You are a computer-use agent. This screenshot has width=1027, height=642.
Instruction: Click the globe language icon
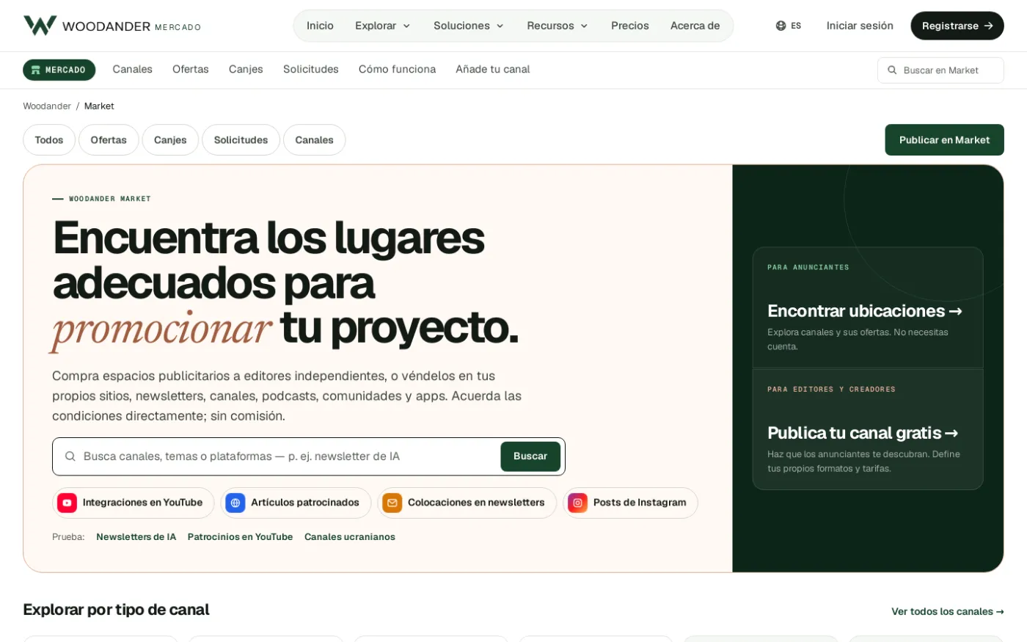tap(781, 26)
